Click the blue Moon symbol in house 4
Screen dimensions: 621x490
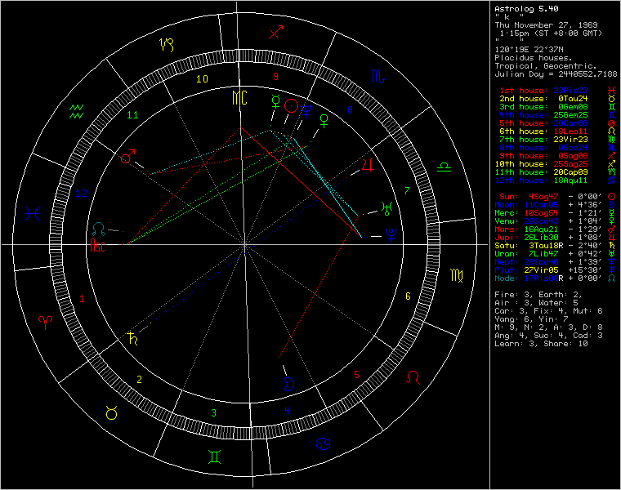pyautogui.click(x=287, y=382)
